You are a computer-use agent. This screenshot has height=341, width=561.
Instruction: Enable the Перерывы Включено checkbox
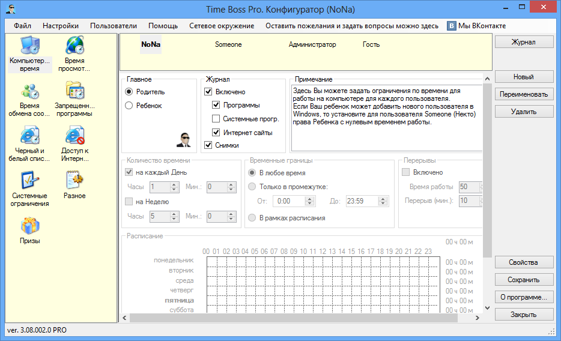tap(405, 172)
